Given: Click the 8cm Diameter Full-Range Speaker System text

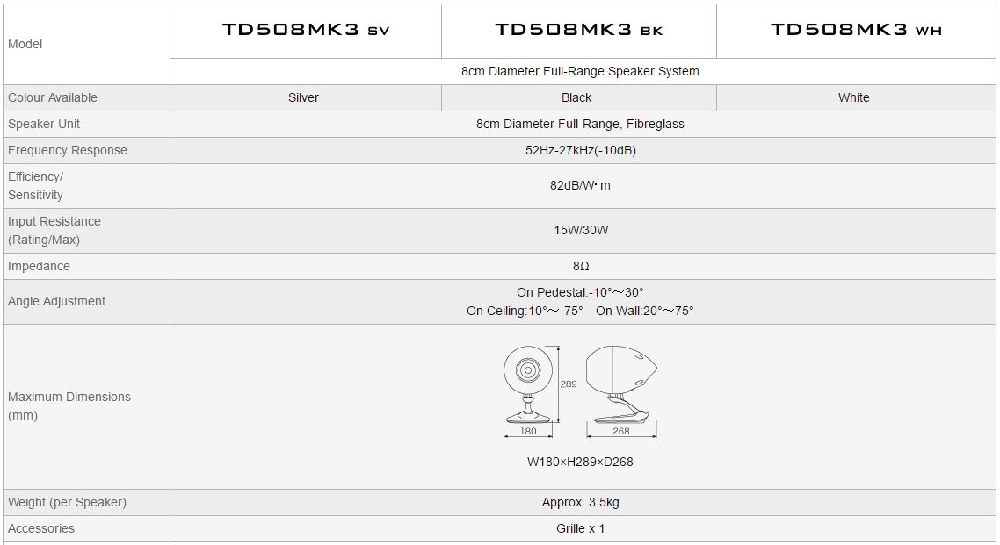Looking at the screenshot, I should click(580, 71).
